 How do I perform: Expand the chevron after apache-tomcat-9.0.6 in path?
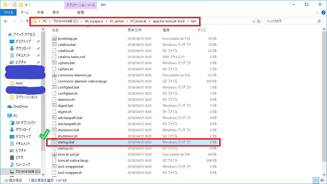(188, 21)
